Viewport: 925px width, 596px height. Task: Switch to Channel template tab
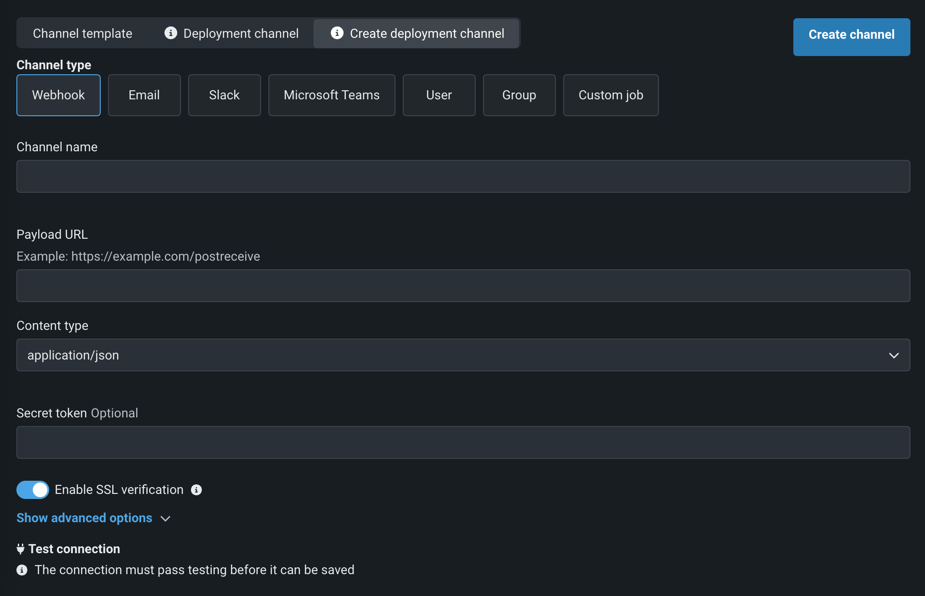click(82, 33)
